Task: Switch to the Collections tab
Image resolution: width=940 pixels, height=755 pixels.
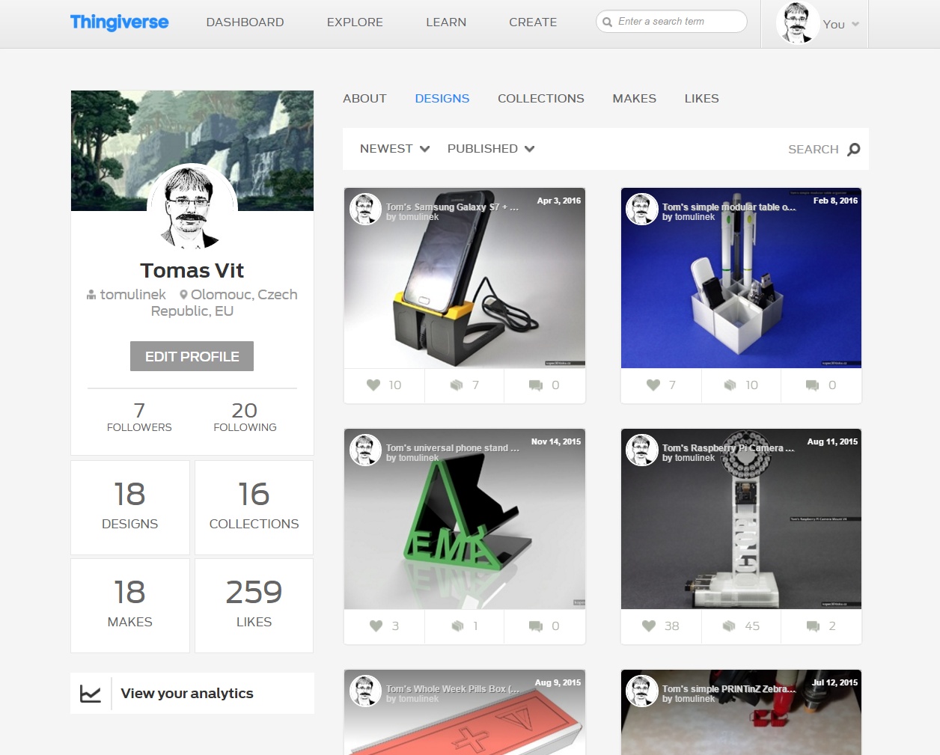Action: coord(541,99)
